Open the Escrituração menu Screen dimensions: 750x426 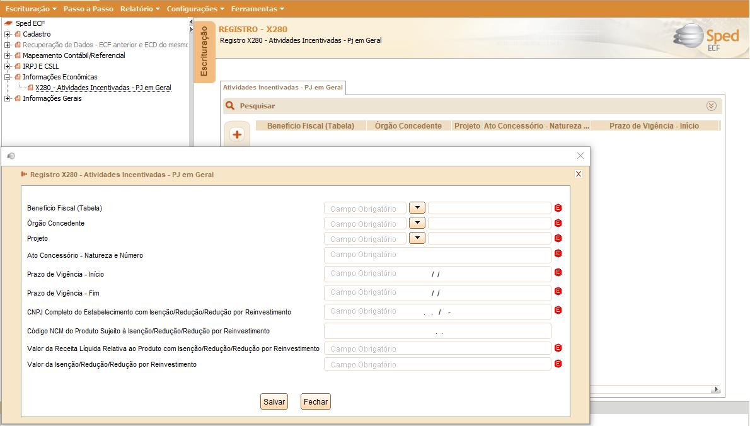click(x=31, y=9)
